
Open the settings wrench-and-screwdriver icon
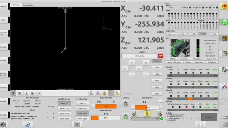[x=224, y=86]
